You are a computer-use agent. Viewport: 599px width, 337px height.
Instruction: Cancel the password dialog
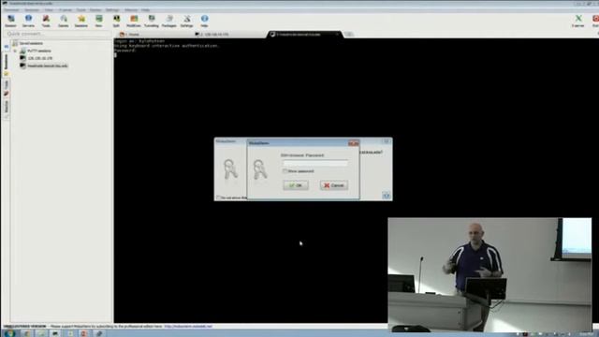point(334,185)
